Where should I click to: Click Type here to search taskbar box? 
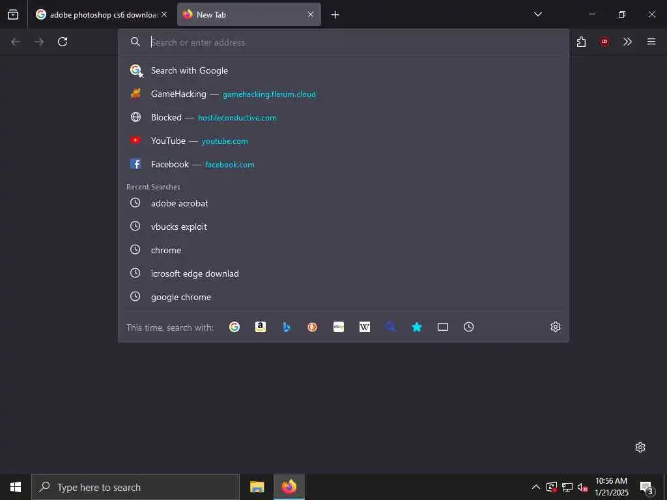tap(135, 487)
